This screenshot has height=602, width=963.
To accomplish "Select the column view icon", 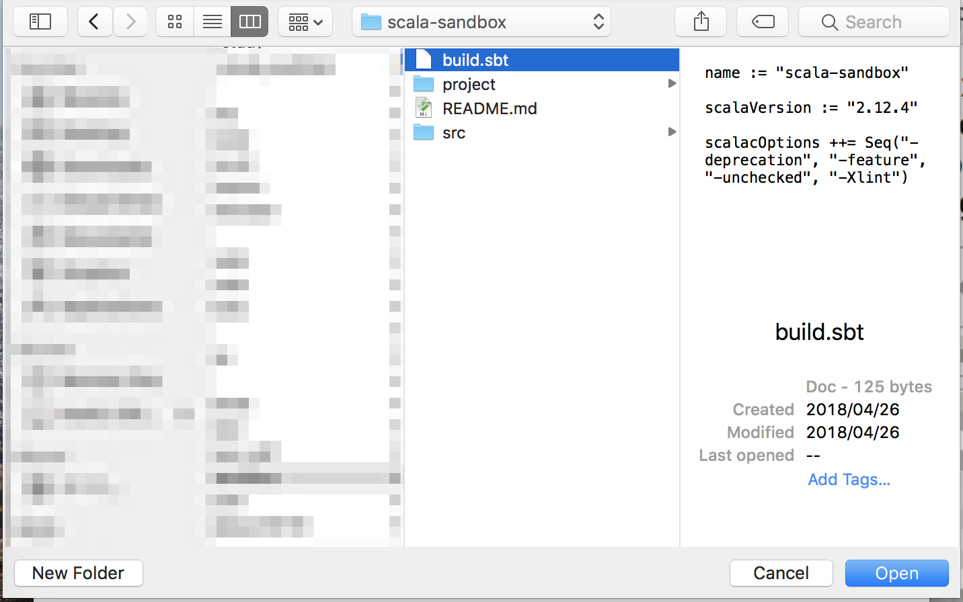I will 249,21.
